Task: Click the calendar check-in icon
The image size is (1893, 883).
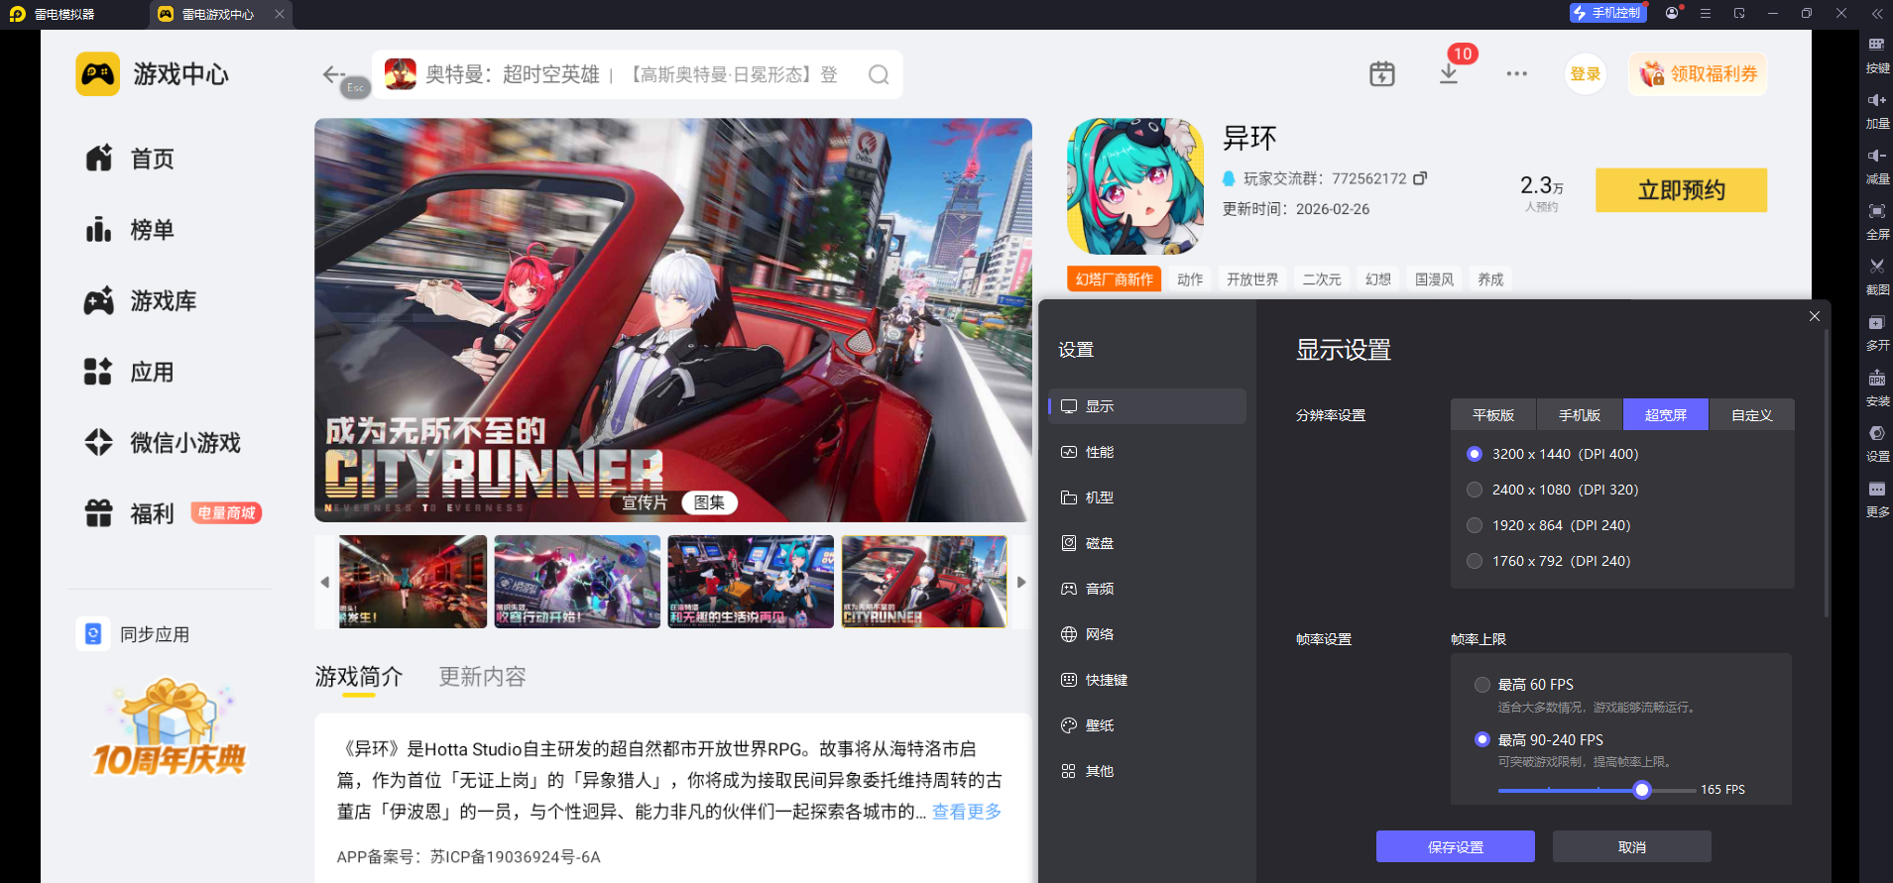Action: (1381, 74)
